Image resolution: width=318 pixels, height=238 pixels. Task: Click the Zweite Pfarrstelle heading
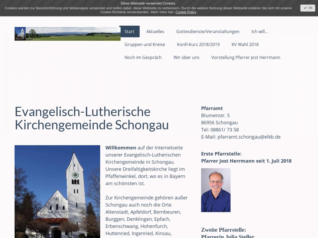point(223,230)
